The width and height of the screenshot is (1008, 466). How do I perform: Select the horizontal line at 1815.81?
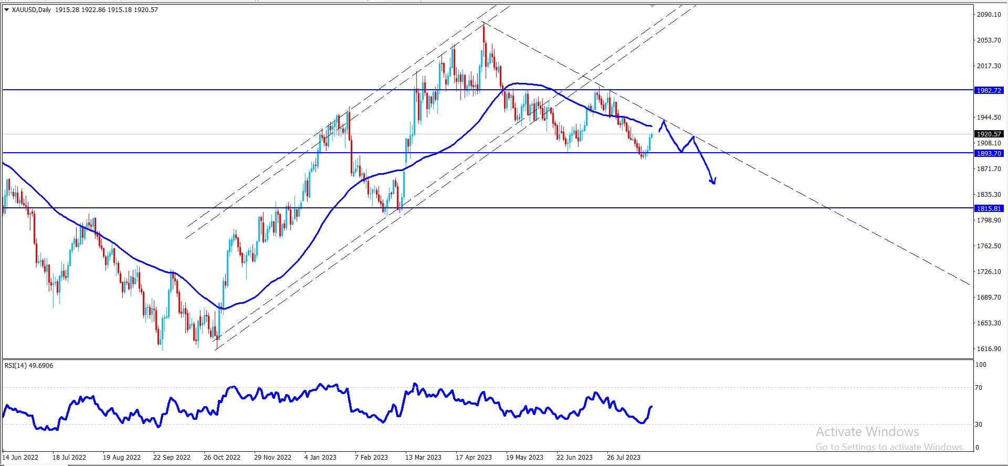point(488,208)
